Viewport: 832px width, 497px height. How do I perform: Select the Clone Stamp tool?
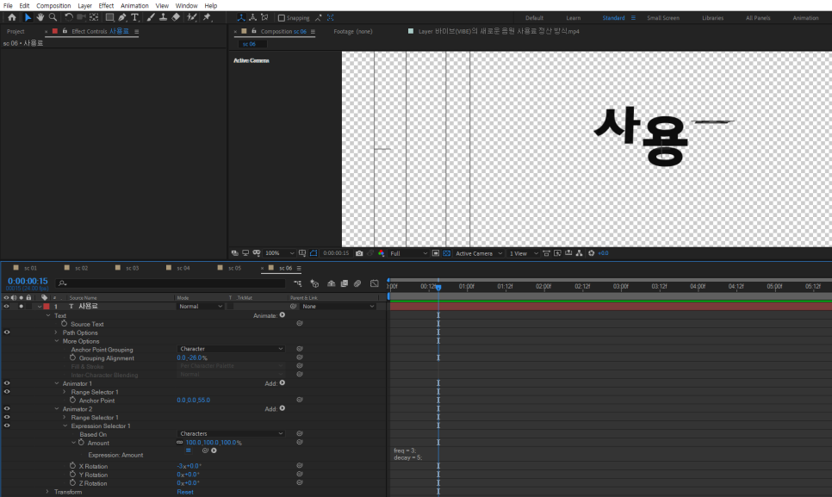[163, 17]
